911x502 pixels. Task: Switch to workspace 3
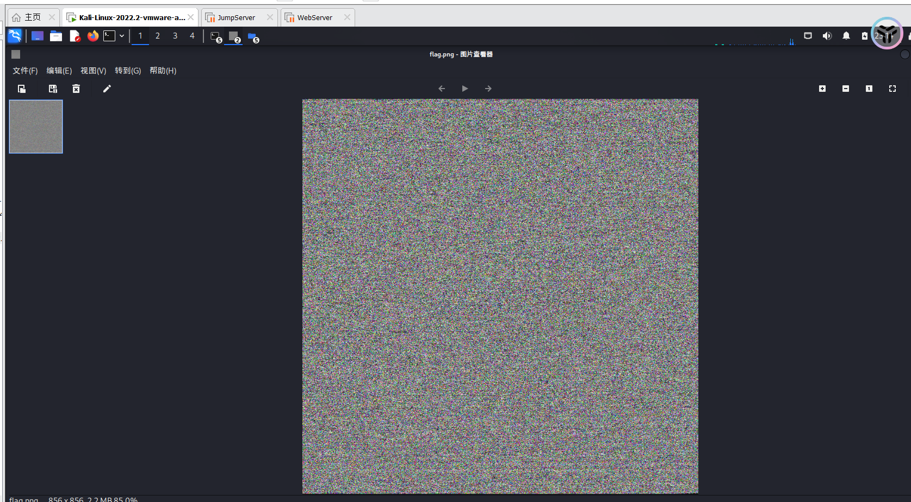pyautogui.click(x=175, y=36)
